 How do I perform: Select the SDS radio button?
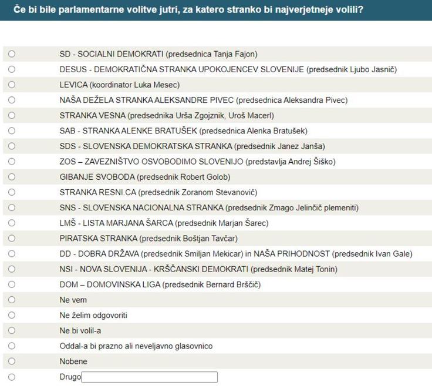pyautogui.click(x=12, y=146)
